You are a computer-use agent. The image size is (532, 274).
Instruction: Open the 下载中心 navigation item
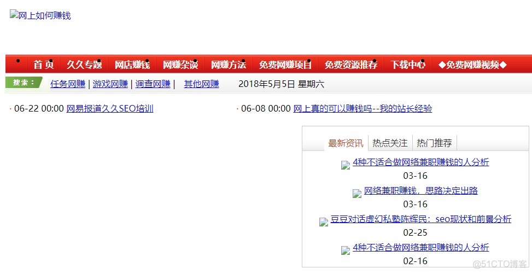click(x=408, y=65)
